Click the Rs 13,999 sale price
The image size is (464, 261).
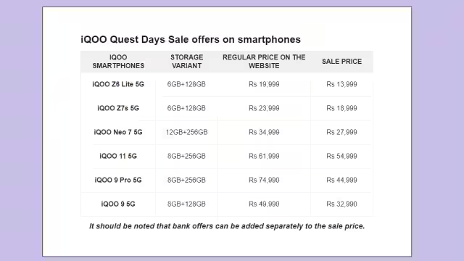tap(341, 84)
